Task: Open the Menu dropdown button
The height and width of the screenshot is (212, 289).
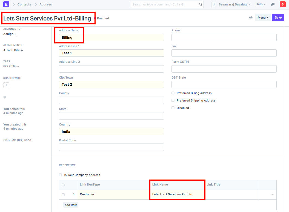Action: pyautogui.click(x=263, y=17)
